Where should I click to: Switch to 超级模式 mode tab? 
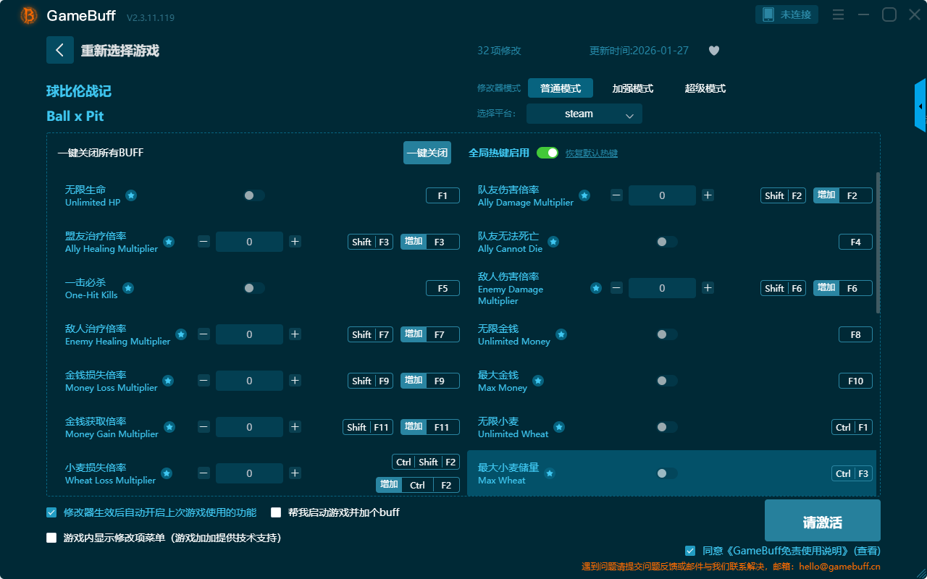(705, 88)
